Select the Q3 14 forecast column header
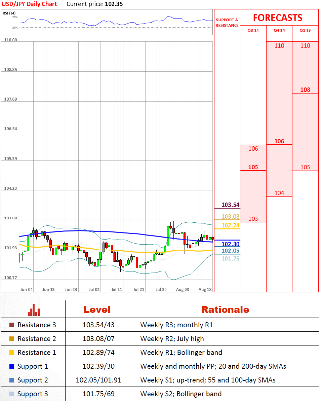320x401 pixels. 253,30
